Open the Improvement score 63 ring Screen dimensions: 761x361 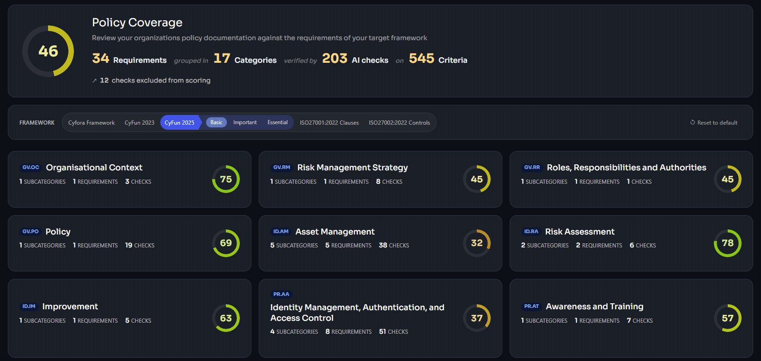pyautogui.click(x=226, y=318)
